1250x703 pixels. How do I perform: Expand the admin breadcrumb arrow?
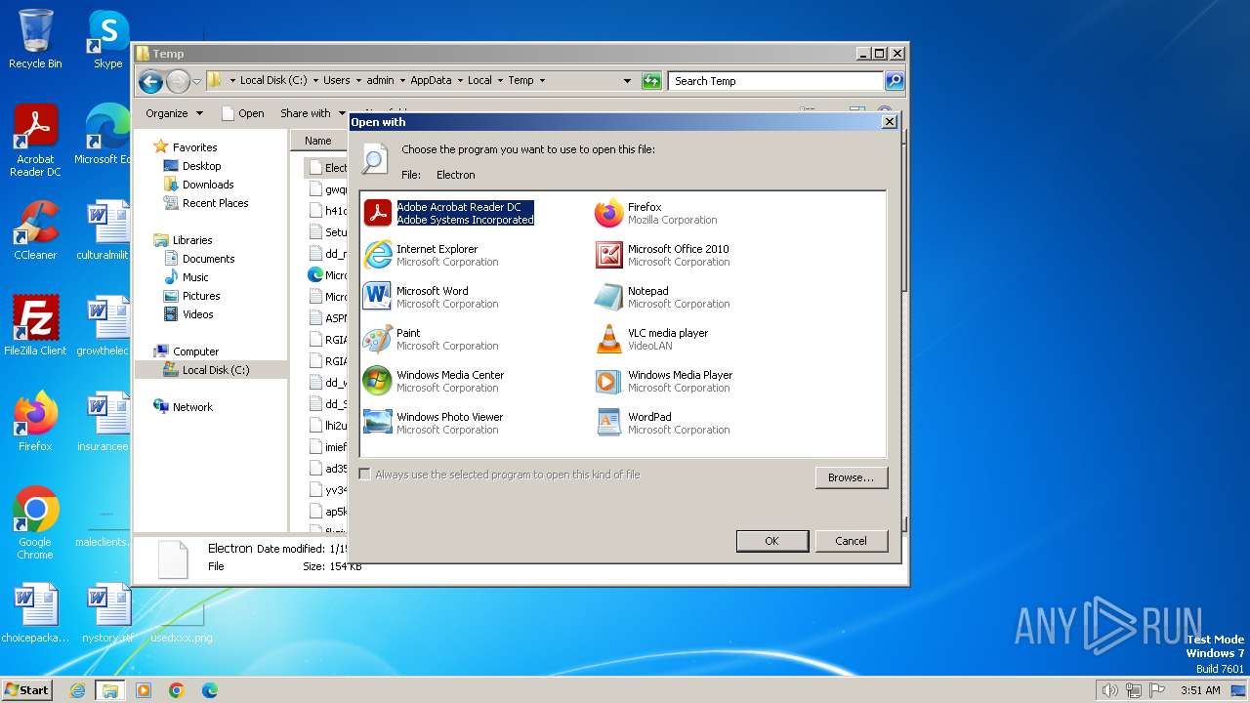click(401, 81)
